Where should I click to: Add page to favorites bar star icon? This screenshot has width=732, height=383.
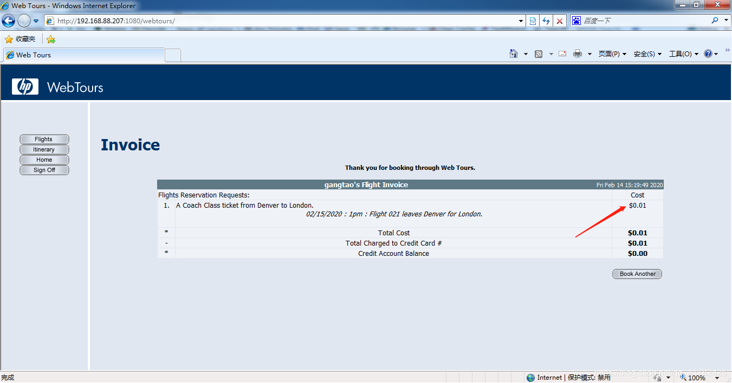[51, 39]
